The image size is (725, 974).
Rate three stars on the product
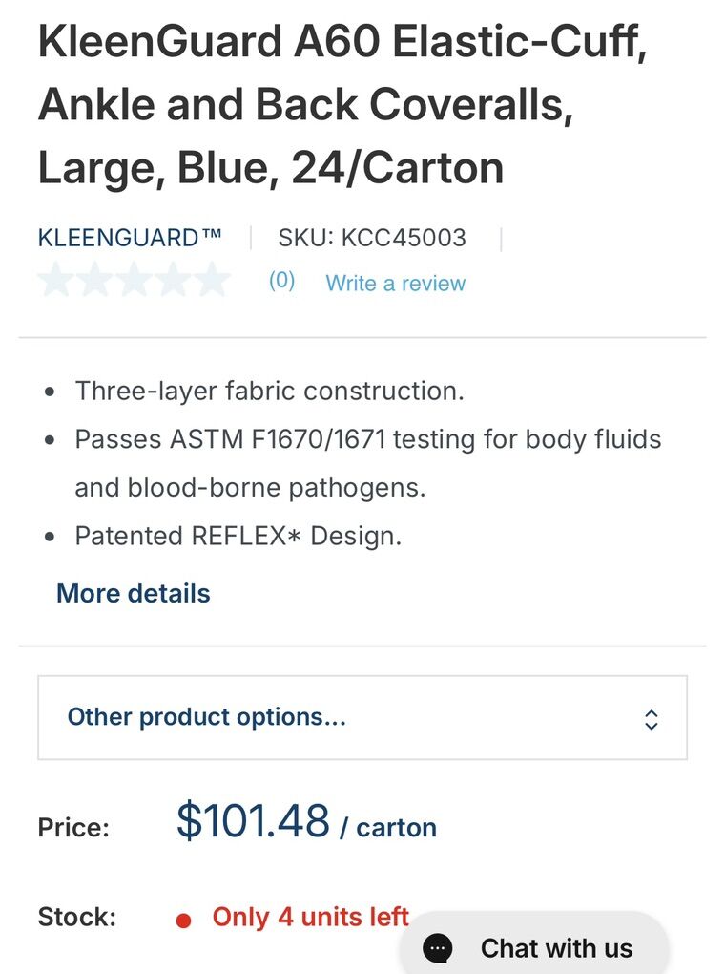tap(135, 281)
